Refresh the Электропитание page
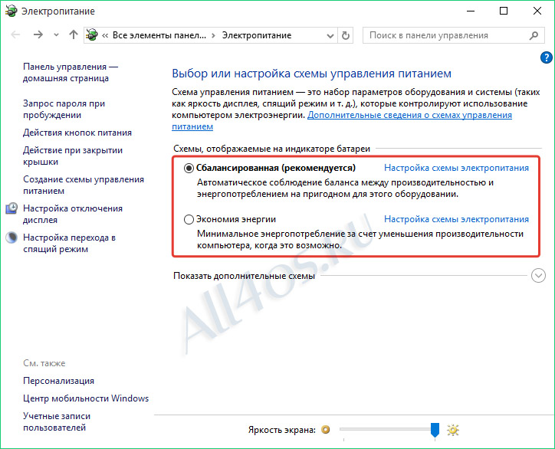The width and height of the screenshot is (555, 449). [x=346, y=35]
